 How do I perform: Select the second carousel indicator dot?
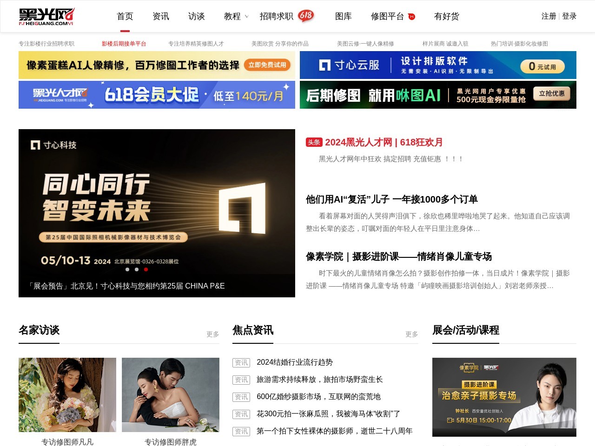[x=137, y=269]
